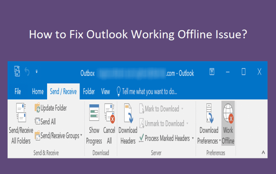
Task: Toggle the Work Offline button
Action: pyautogui.click(x=228, y=123)
